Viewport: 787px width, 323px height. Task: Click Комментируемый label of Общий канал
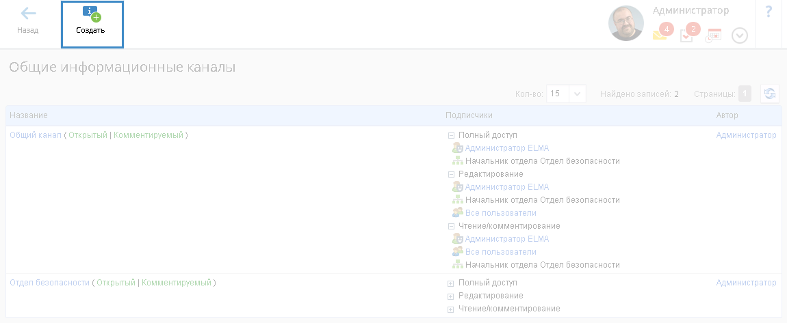point(149,135)
